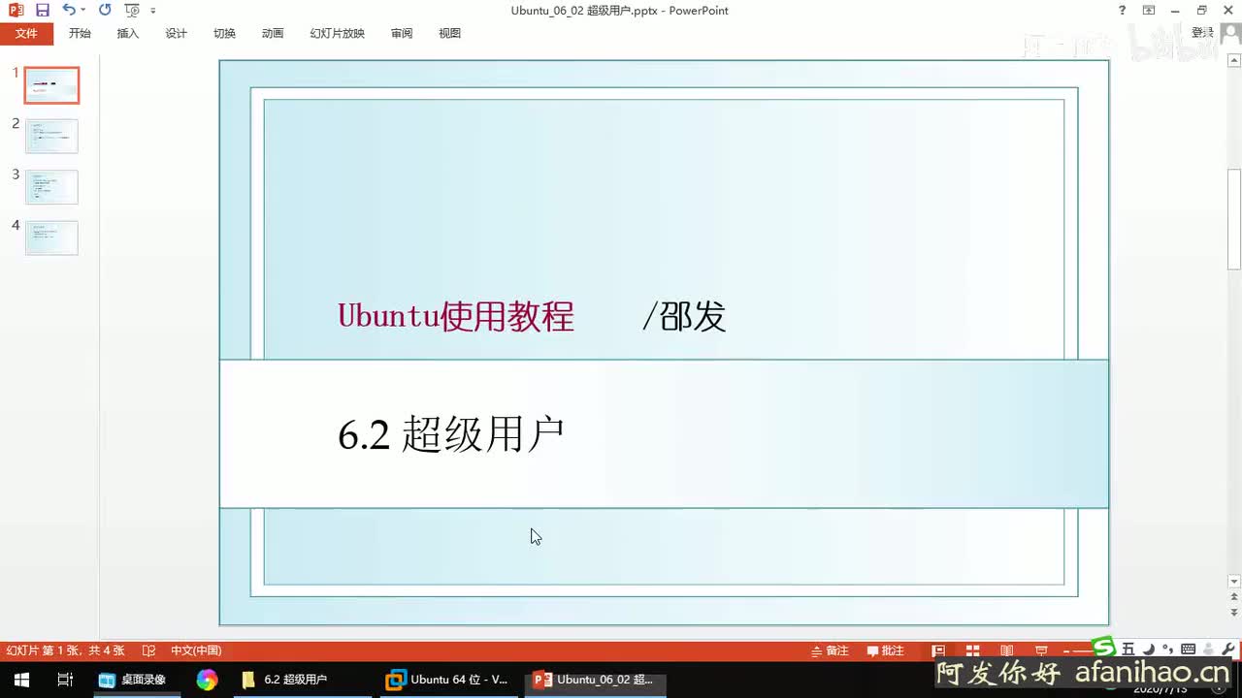
Task: Click the Undo arrow icon
Action: 68,10
